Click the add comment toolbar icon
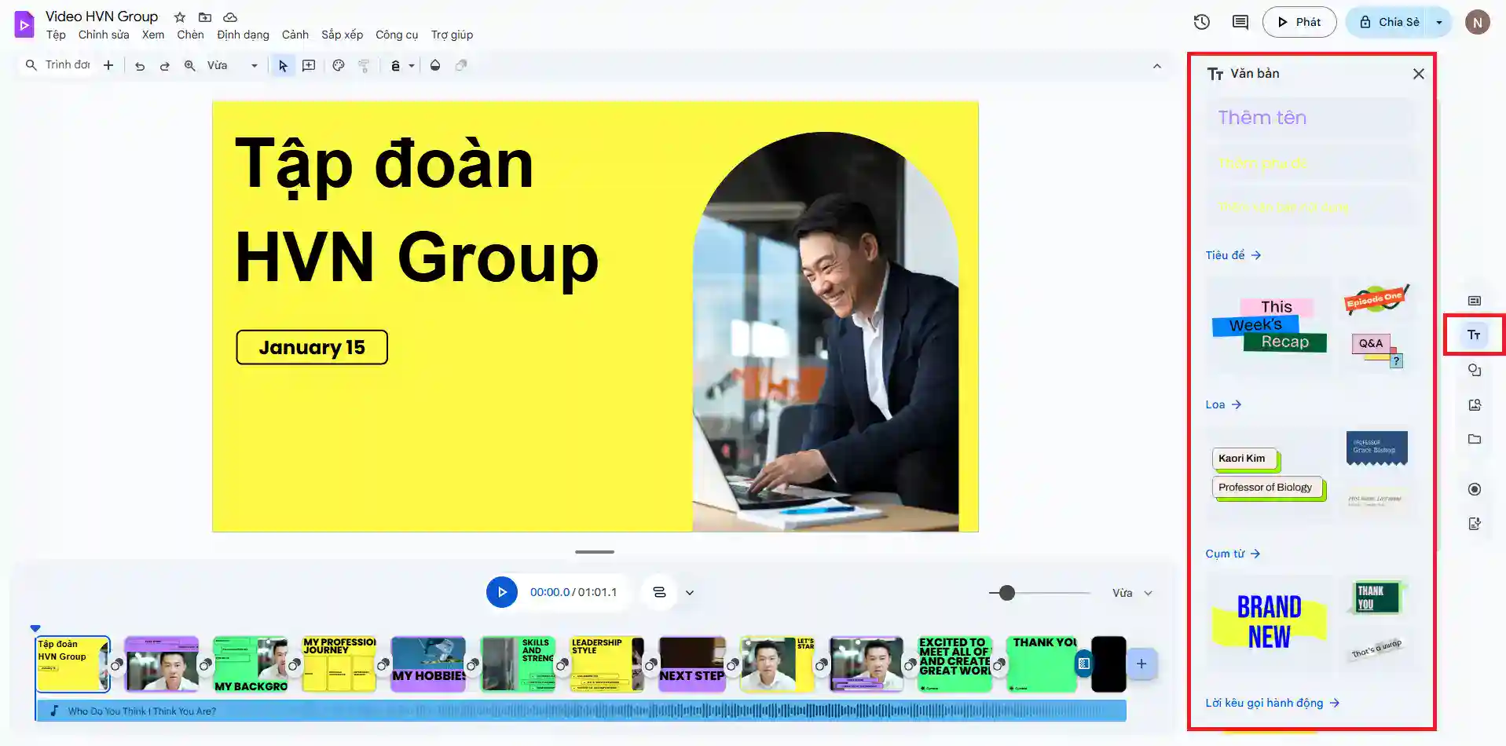This screenshot has width=1506, height=746. 309,66
